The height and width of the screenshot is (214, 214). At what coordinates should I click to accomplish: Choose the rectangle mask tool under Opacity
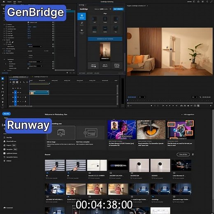point(10,42)
